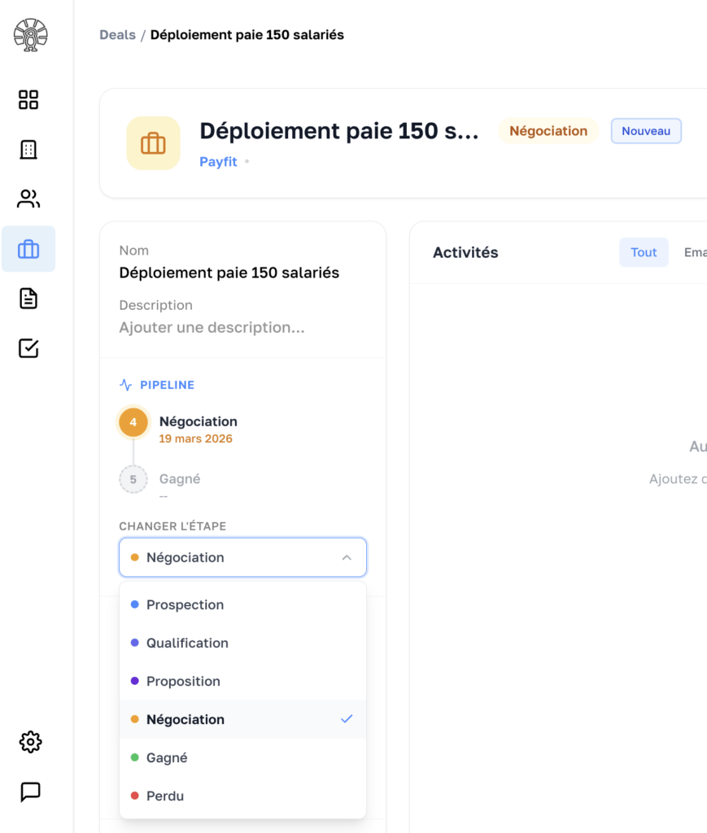Go to Deals breadcrumb link
Viewport: 707px width, 833px height.
click(117, 35)
